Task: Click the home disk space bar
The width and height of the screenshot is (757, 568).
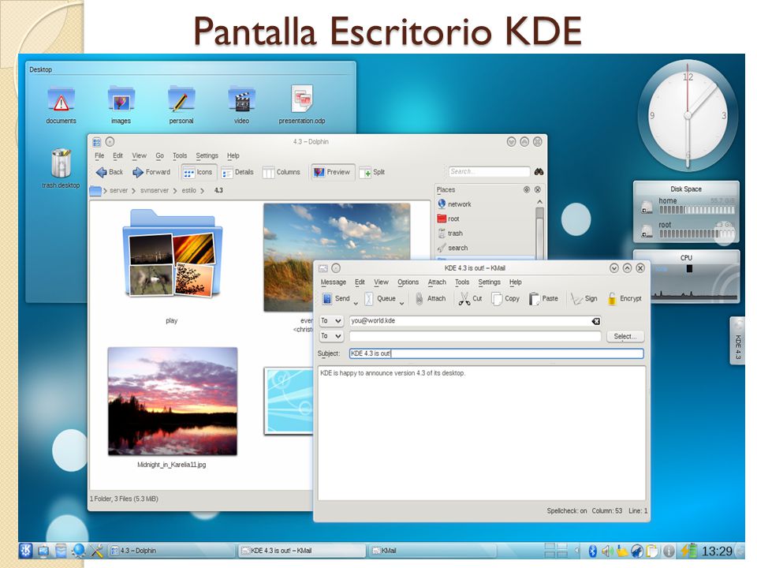Action: [x=696, y=210]
